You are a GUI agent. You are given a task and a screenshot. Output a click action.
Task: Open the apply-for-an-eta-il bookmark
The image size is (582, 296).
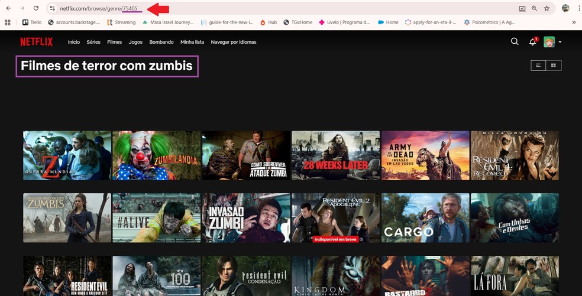(x=431, y=22)
